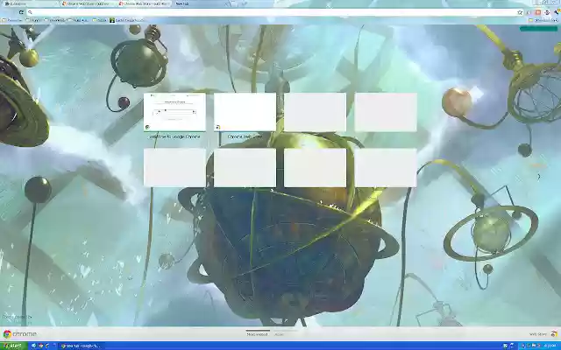Open Welcome to Google Chrome thumbnail
This screenshot has height=350, width=561.
click(174, 112)
